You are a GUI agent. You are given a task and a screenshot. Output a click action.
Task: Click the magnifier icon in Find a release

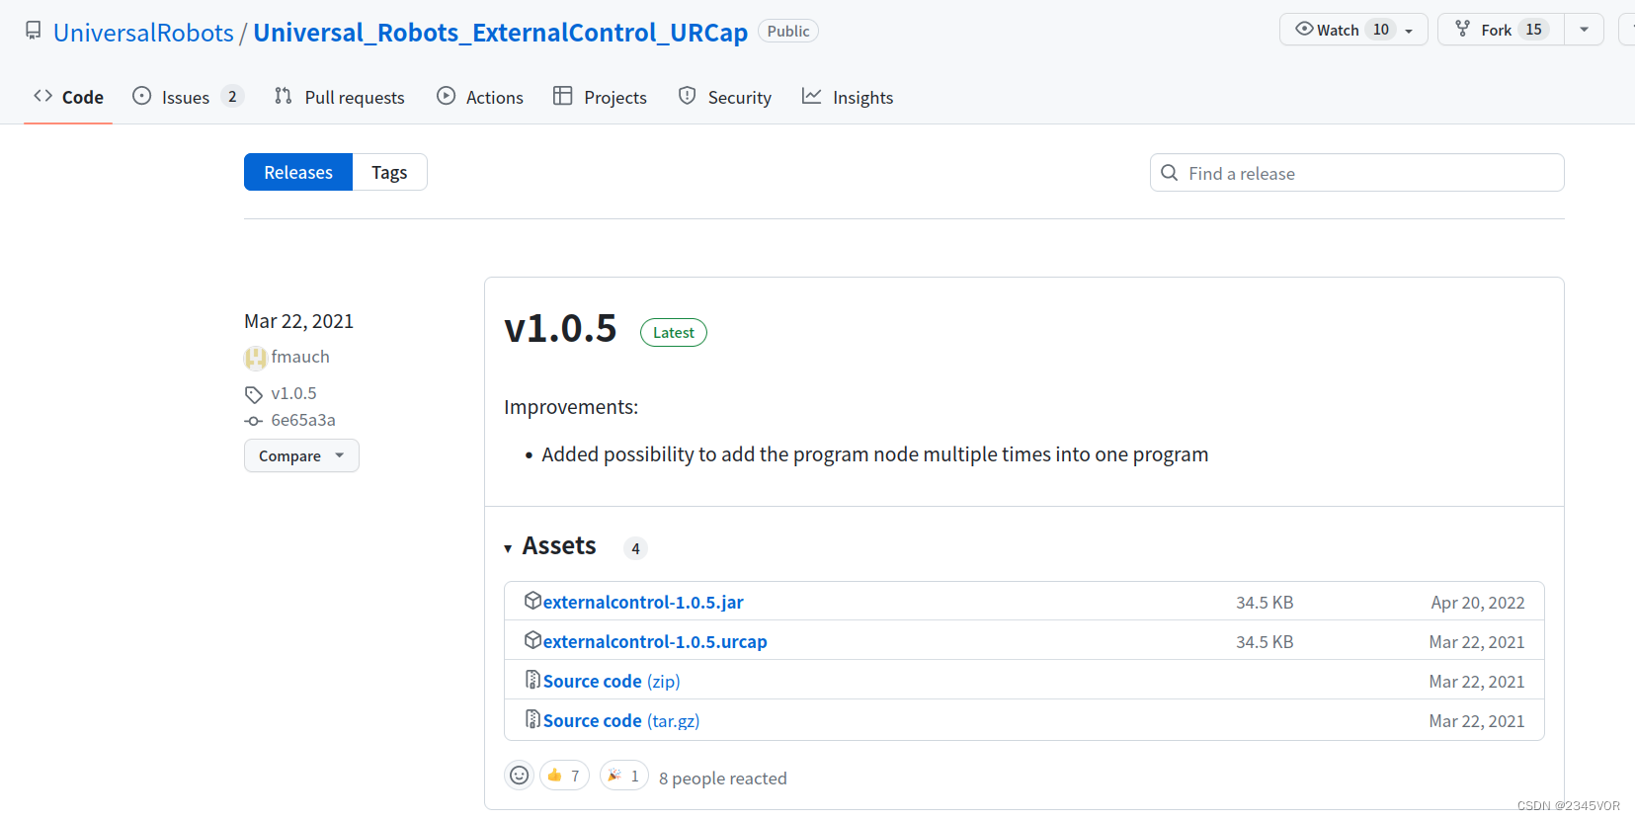pyautogui.click(x=1170, y=173)
